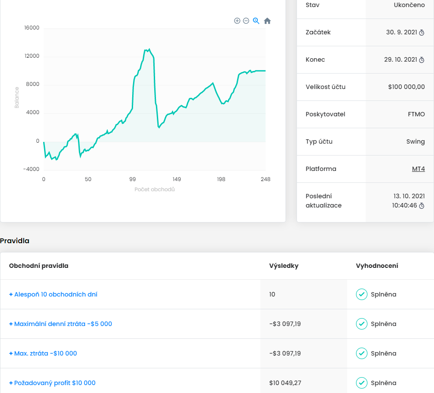434x393 pixels.
Task: Expand the Alespoň 10 obchodních dní rule
Action: pos(53,294)
